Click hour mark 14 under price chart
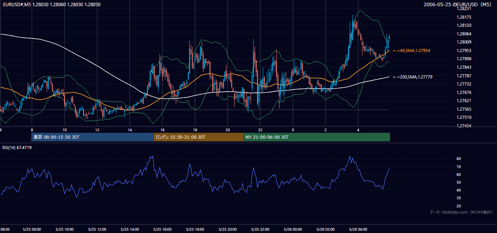Screen dimensions: 497x233 [130, 130]
